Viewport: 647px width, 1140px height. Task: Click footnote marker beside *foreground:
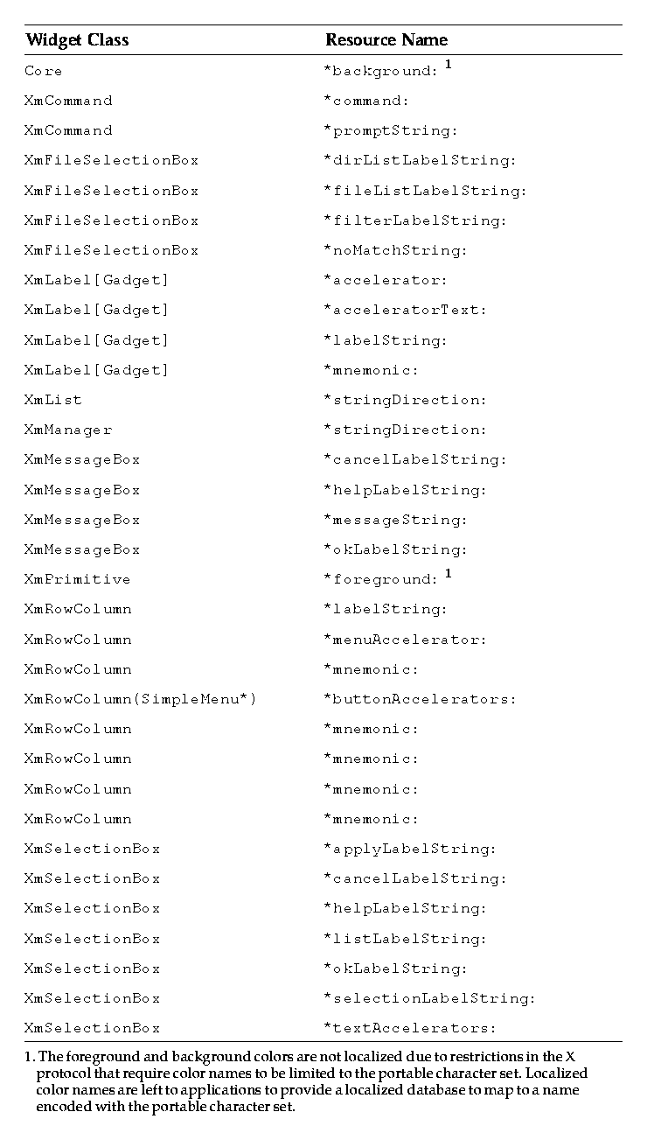(449, 573)
